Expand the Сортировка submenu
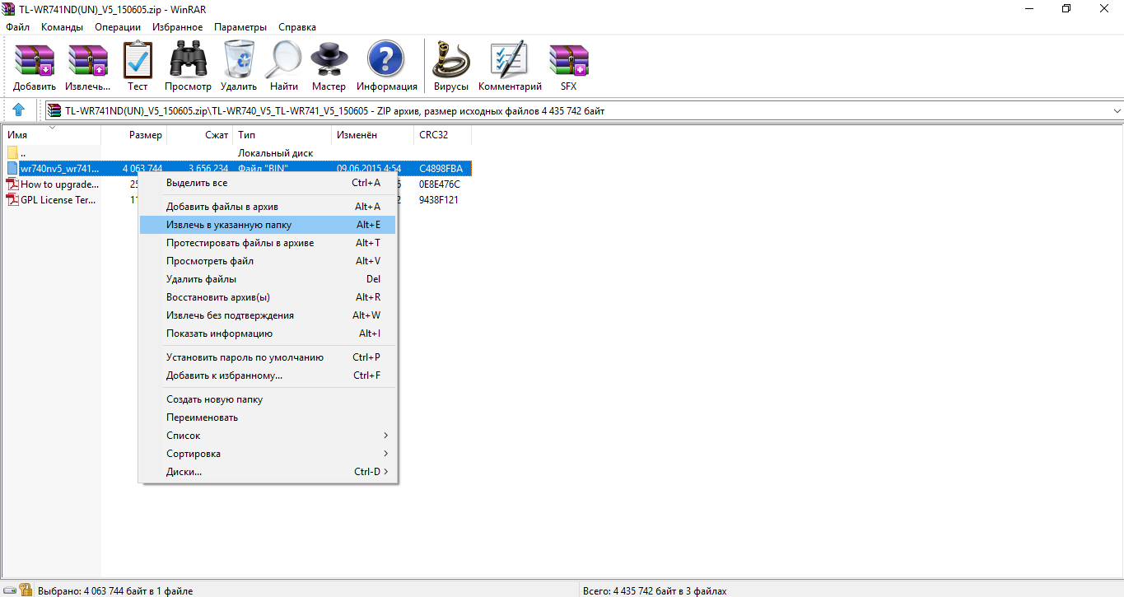The width and height of the screenshot is (1124, 597). [385, 454]
